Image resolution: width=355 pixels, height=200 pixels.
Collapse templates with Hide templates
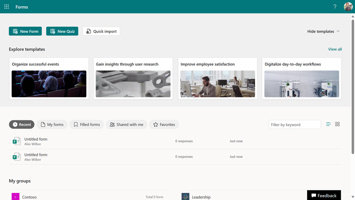(x=323, y=31)
